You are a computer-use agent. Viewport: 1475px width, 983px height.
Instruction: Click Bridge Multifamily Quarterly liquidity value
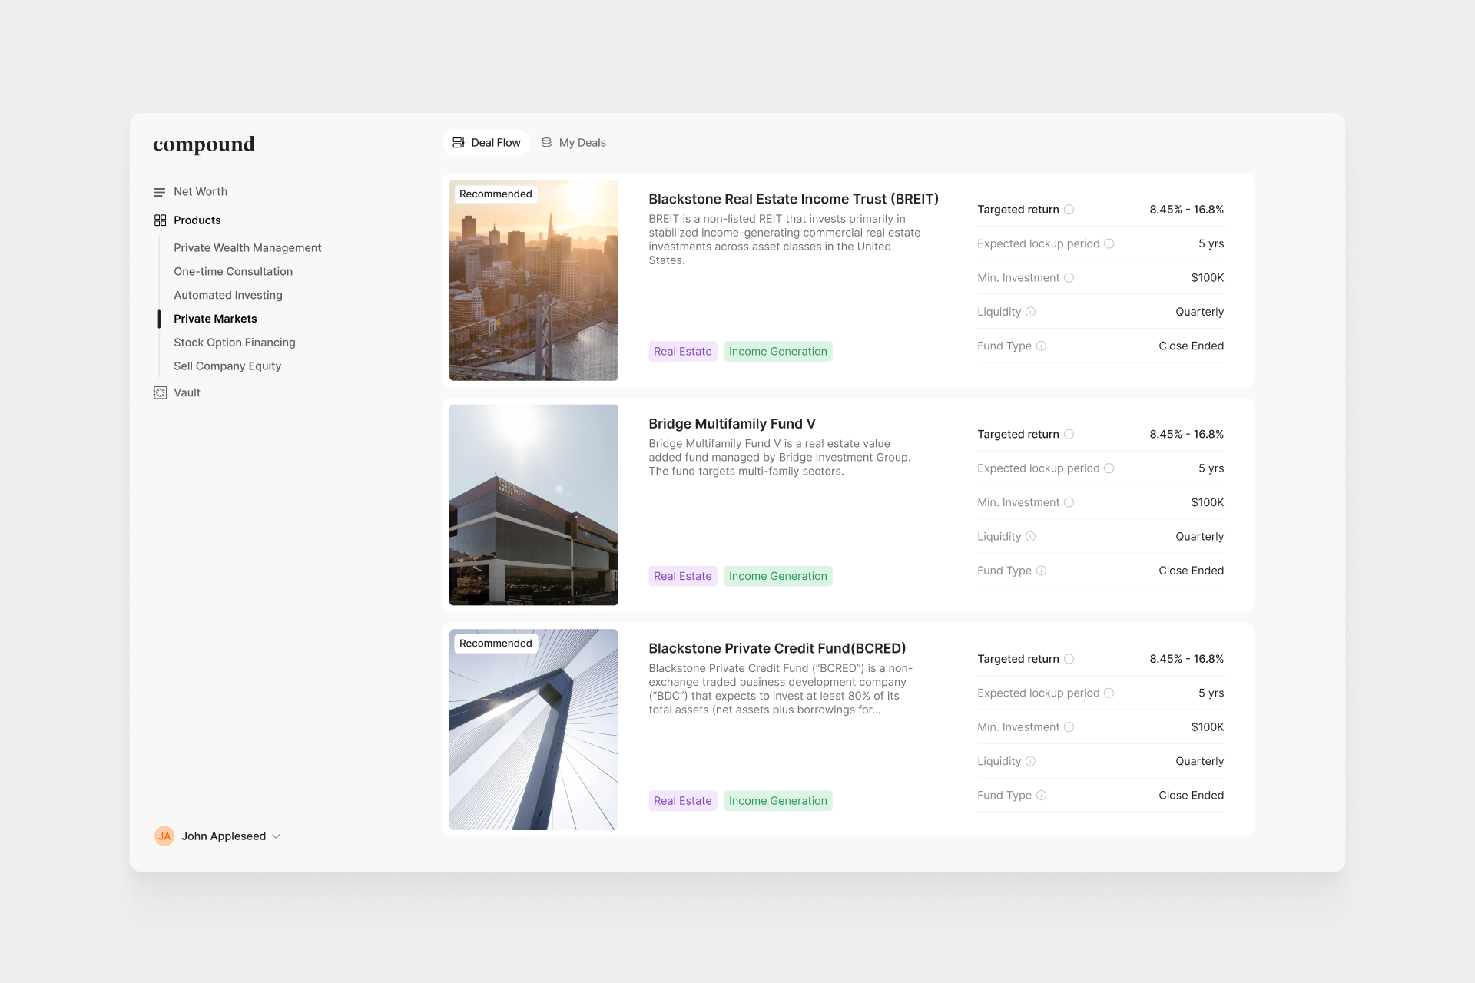(x=1199, y=537)
